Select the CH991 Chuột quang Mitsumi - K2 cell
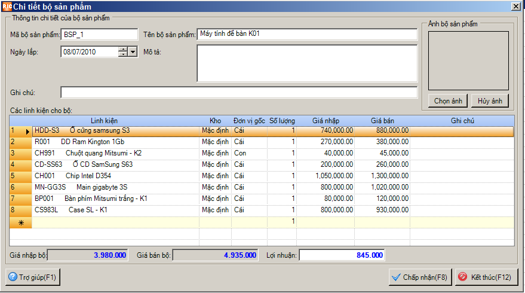Screen dimensions: 525x293 pyautogui.click(x=116, y=154)
